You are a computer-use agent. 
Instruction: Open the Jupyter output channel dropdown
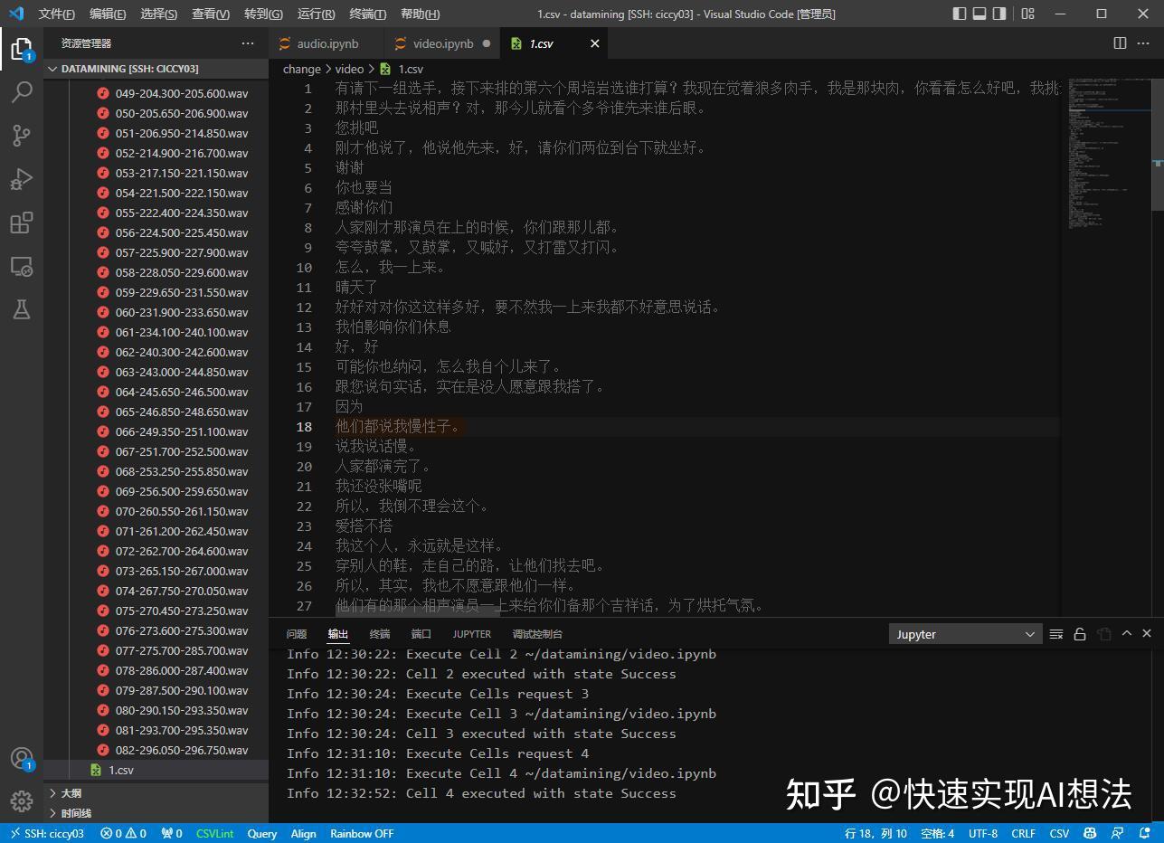pos(964,634)
